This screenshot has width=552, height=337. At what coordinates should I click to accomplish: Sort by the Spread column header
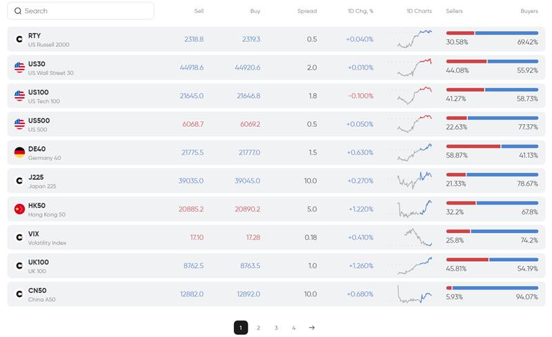[x=307, y=11]
